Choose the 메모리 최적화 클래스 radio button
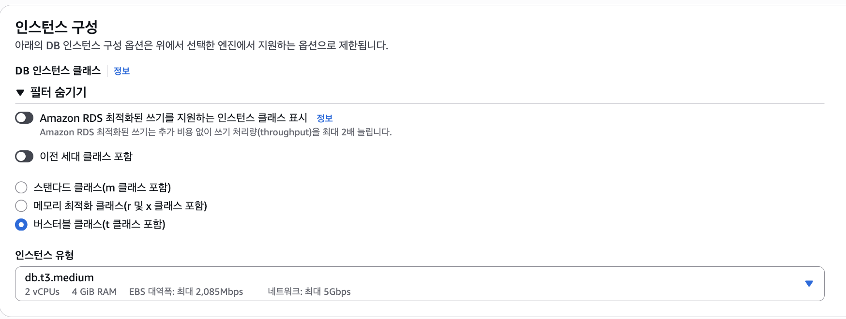Screen dimensions: 846x319 21,206
